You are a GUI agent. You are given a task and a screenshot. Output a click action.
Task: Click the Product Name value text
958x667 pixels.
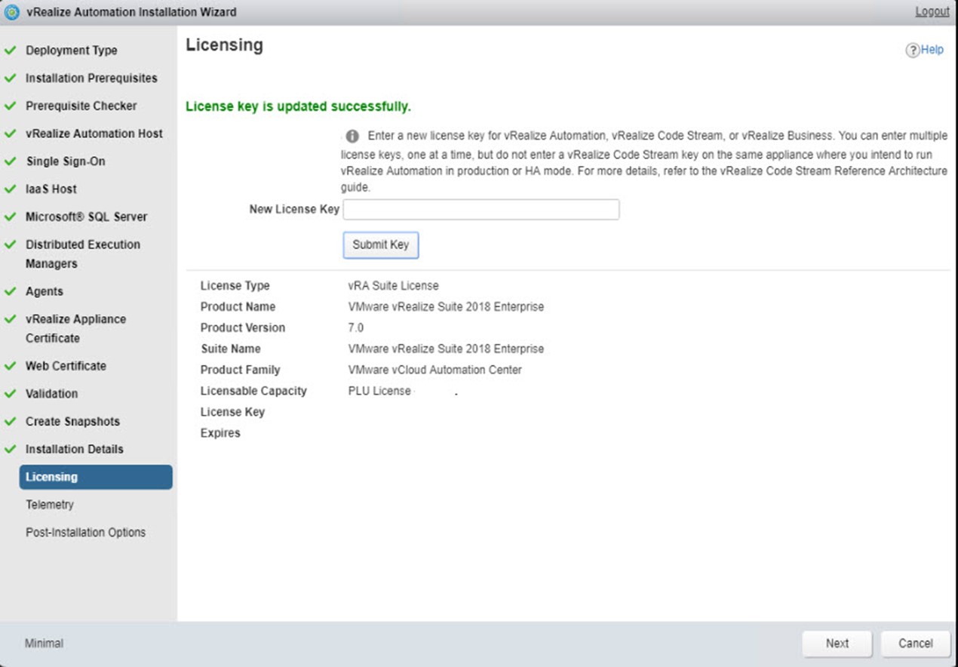446,307
